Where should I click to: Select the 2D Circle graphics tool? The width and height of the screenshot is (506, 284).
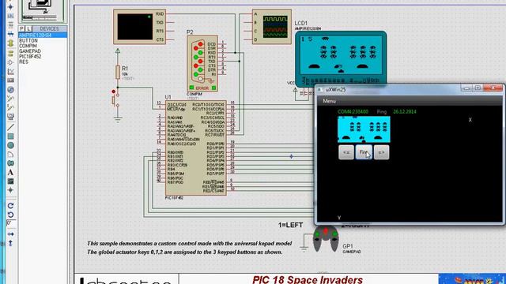[x=10, y=145]
